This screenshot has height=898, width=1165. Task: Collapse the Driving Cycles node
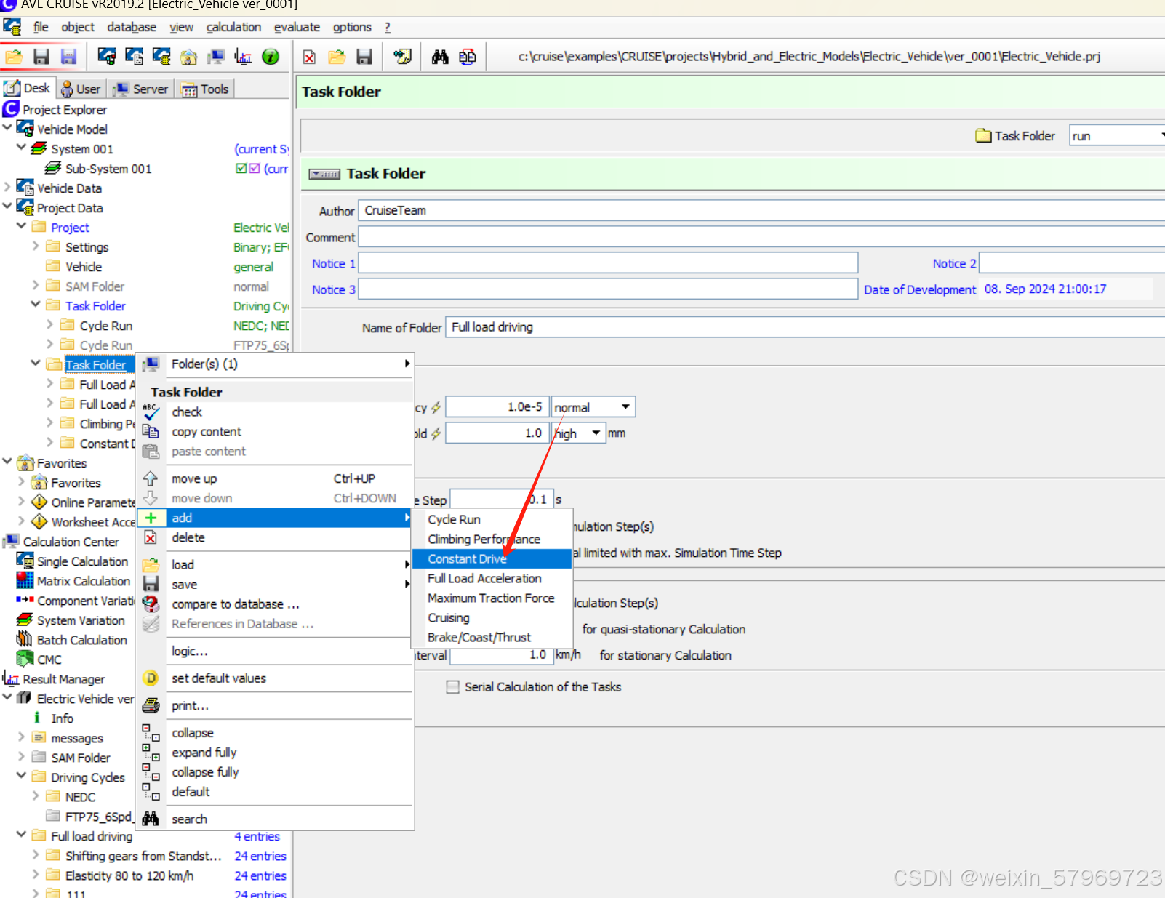[21, 776]
